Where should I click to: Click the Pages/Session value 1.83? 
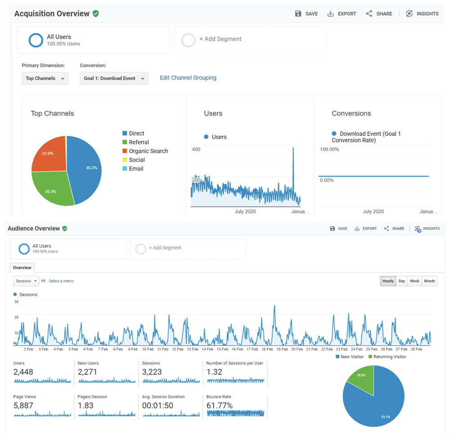(86, 405)
